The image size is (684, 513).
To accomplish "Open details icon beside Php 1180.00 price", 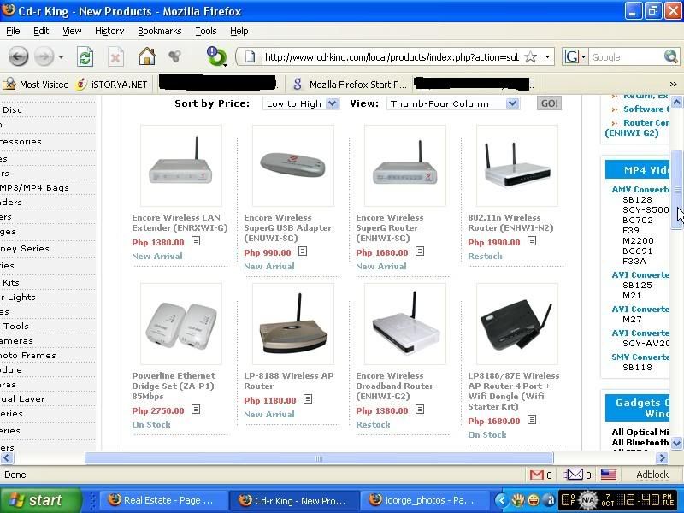I will [x=308, y=398].
